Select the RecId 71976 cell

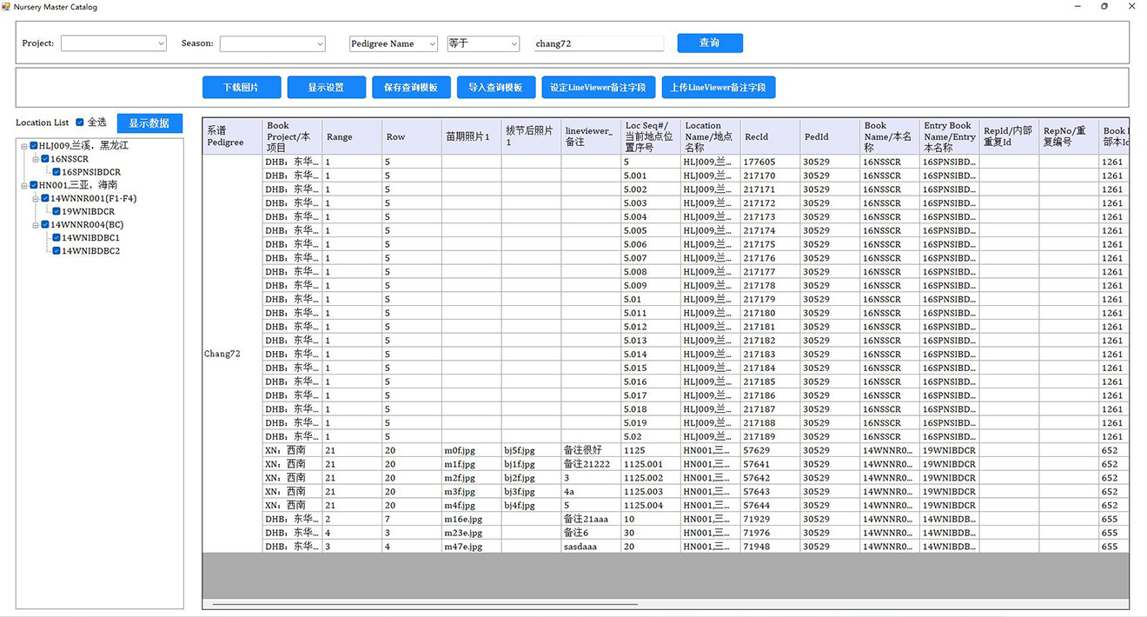pyautogui.click(x=770, y=533)
